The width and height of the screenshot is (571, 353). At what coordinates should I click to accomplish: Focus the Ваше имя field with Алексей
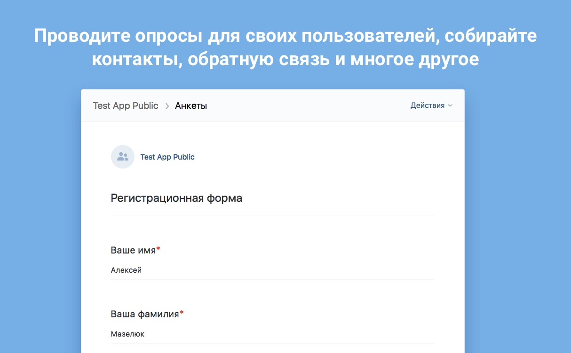[x=272, y=270]
